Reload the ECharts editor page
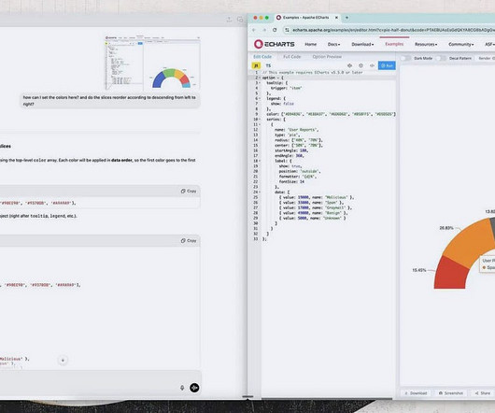 275,30
